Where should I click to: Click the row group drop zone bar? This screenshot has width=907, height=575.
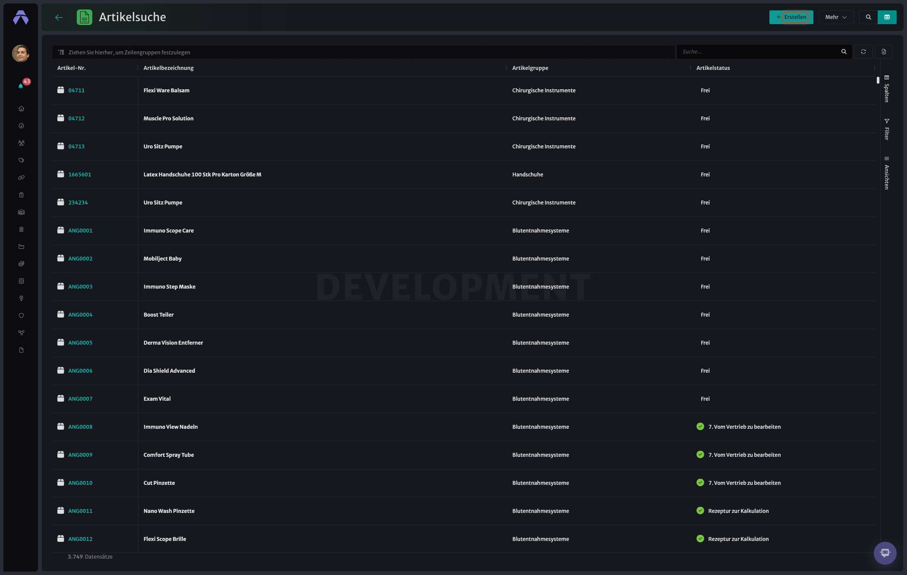(363, 52)
